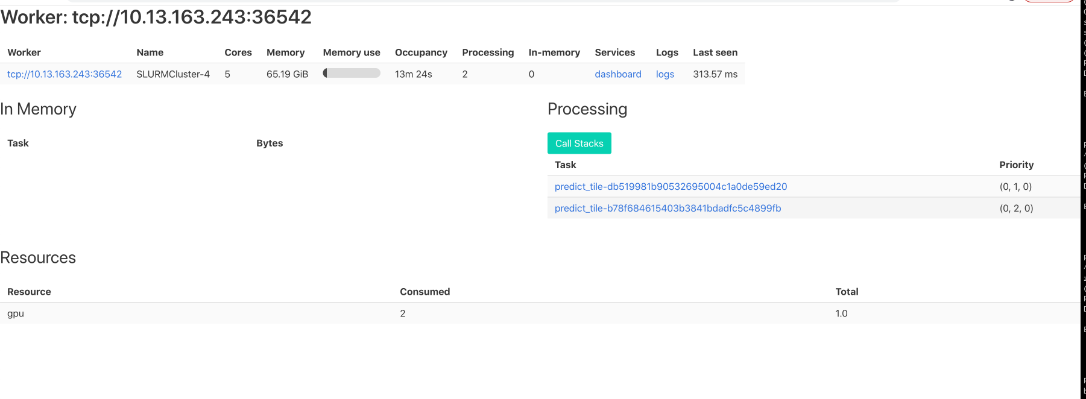The image size is (1086, 399).
Task: Click the In-memory column header
Action: (x=555, y=52)
